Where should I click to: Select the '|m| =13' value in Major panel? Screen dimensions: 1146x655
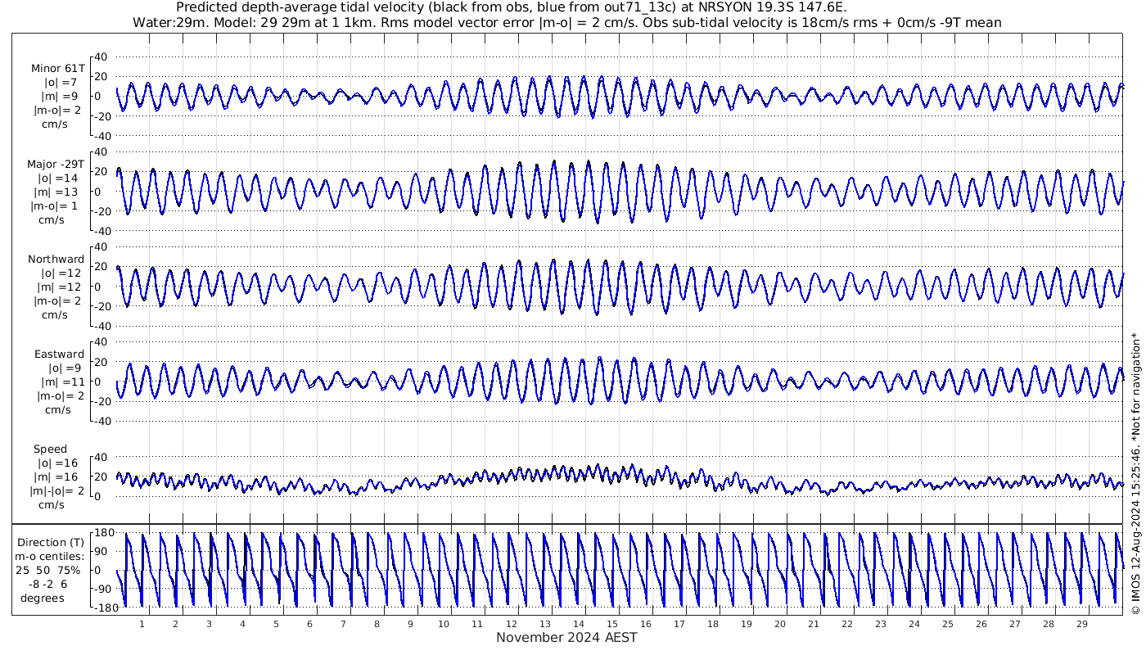(x=58, y=192)
